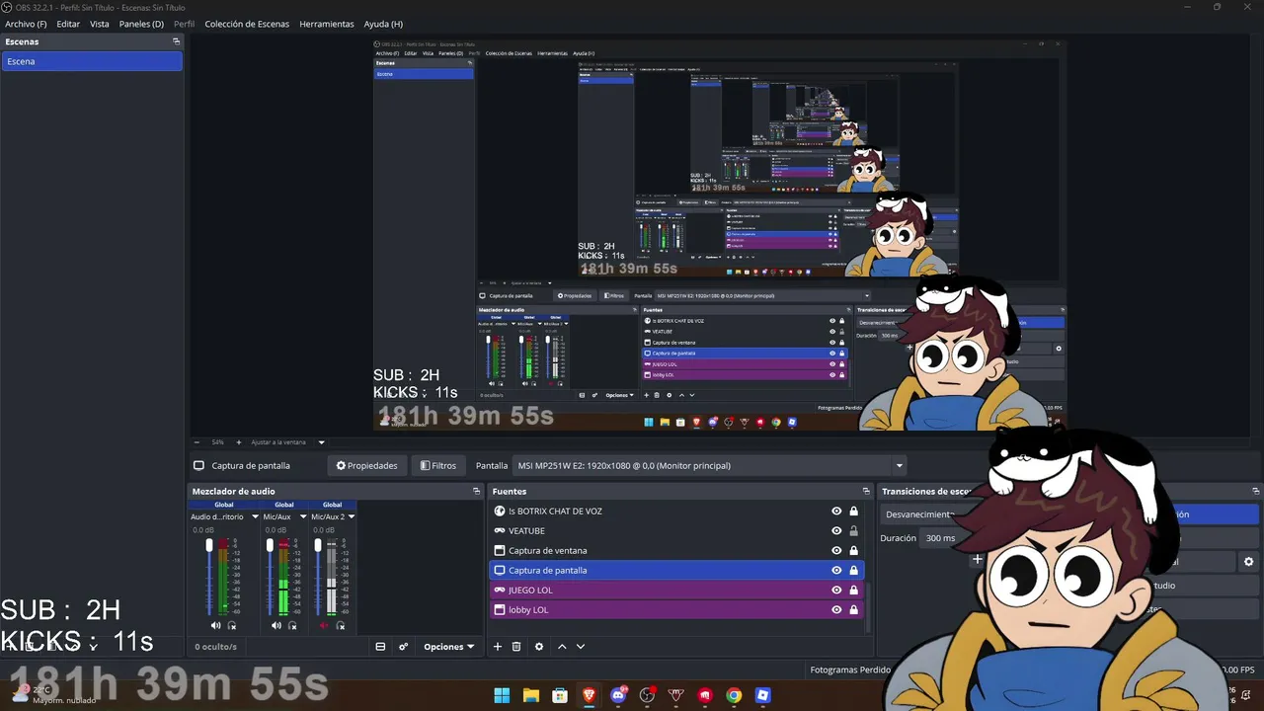Select the VEATUBE source row
The image size is (1264, 711).
(x=676, y=530)
